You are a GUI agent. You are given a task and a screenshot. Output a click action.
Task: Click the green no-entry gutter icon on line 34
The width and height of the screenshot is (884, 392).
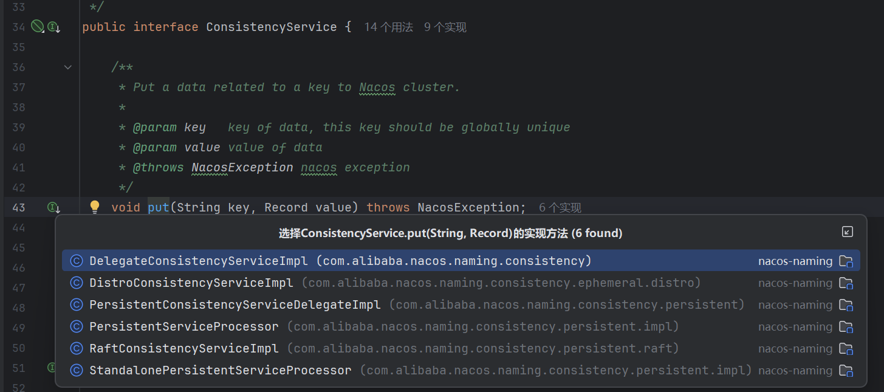click(x=37, y=26)
